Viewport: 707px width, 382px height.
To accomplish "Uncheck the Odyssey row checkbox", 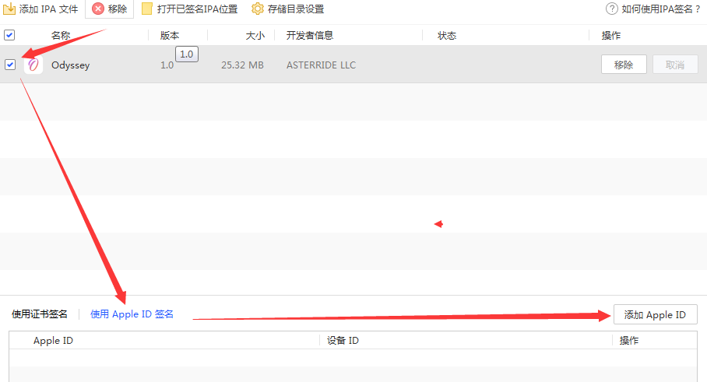I will (x=10, y=65).
